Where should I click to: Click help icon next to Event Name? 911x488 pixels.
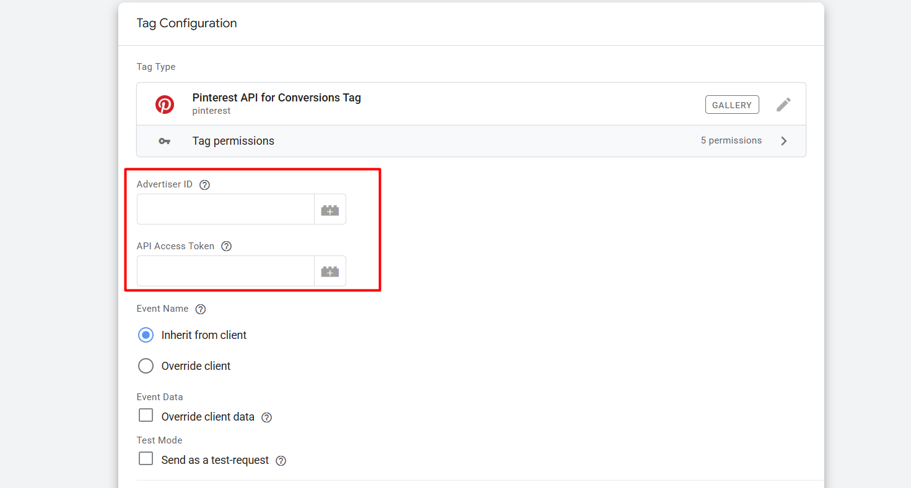tap(201, 309)
